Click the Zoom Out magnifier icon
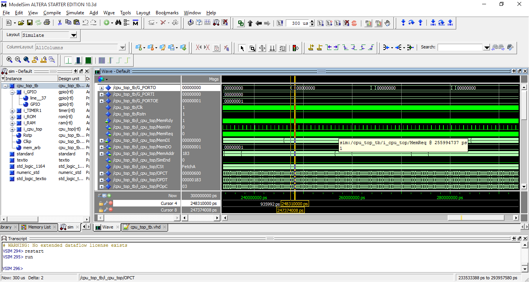Viewport: 529px width, 282px height. click(x=18, y=60)
